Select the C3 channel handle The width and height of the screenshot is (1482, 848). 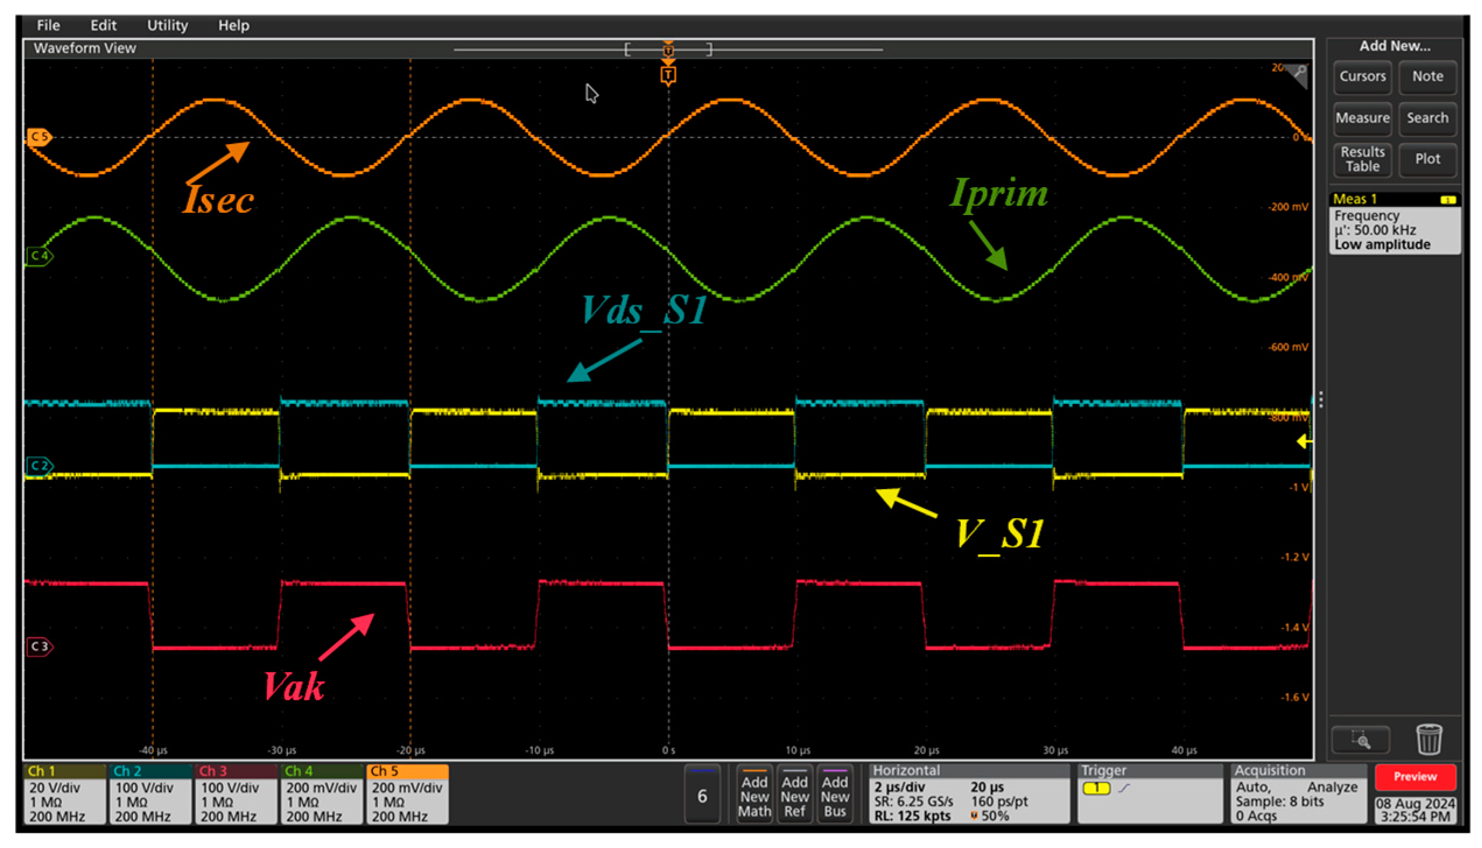pos(39,646)
